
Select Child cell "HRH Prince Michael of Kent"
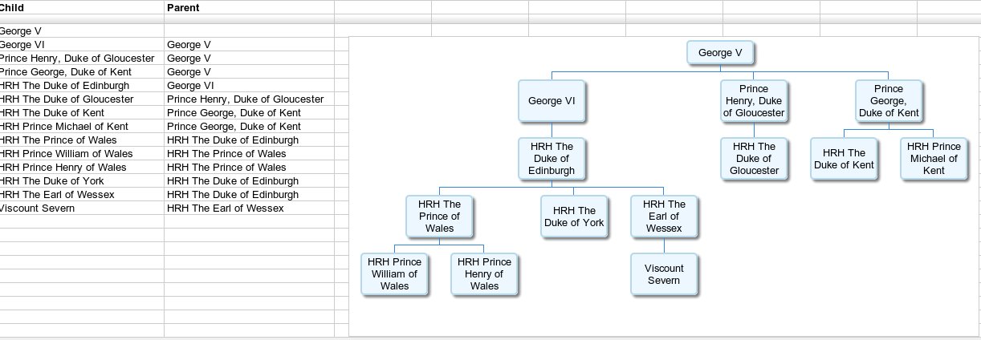tap(82, 126)
